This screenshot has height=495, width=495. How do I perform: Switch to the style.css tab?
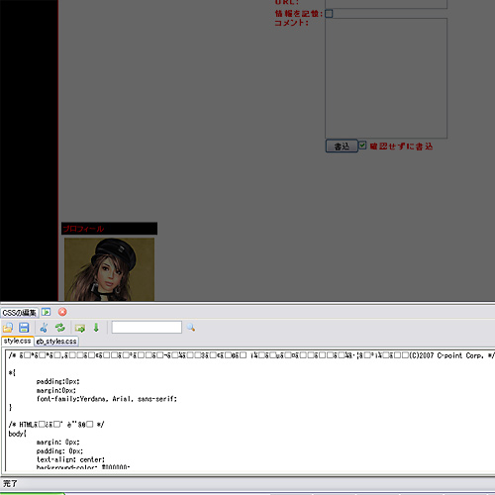17,341
